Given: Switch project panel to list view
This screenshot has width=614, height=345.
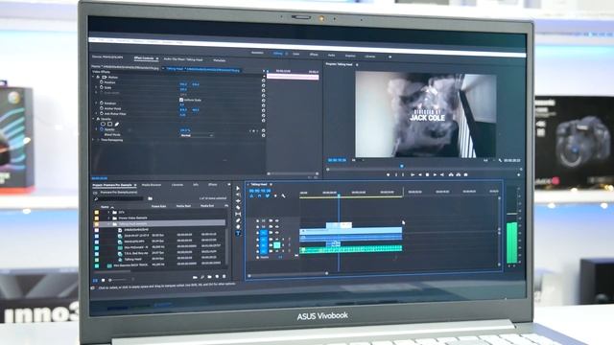Looking at the screenshot, I should [x=95, y=280].
